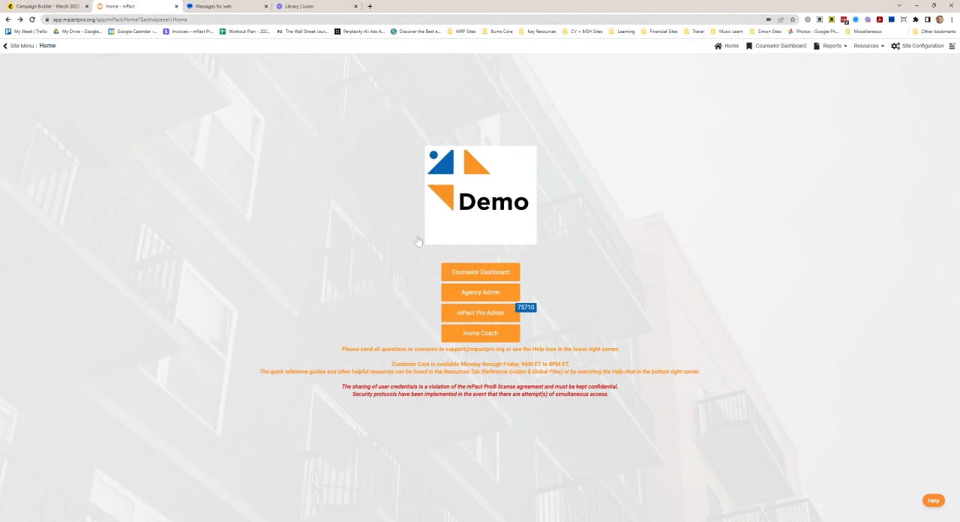Click the browser back arrow
This screenshot has width=960, height=522.
8,19
